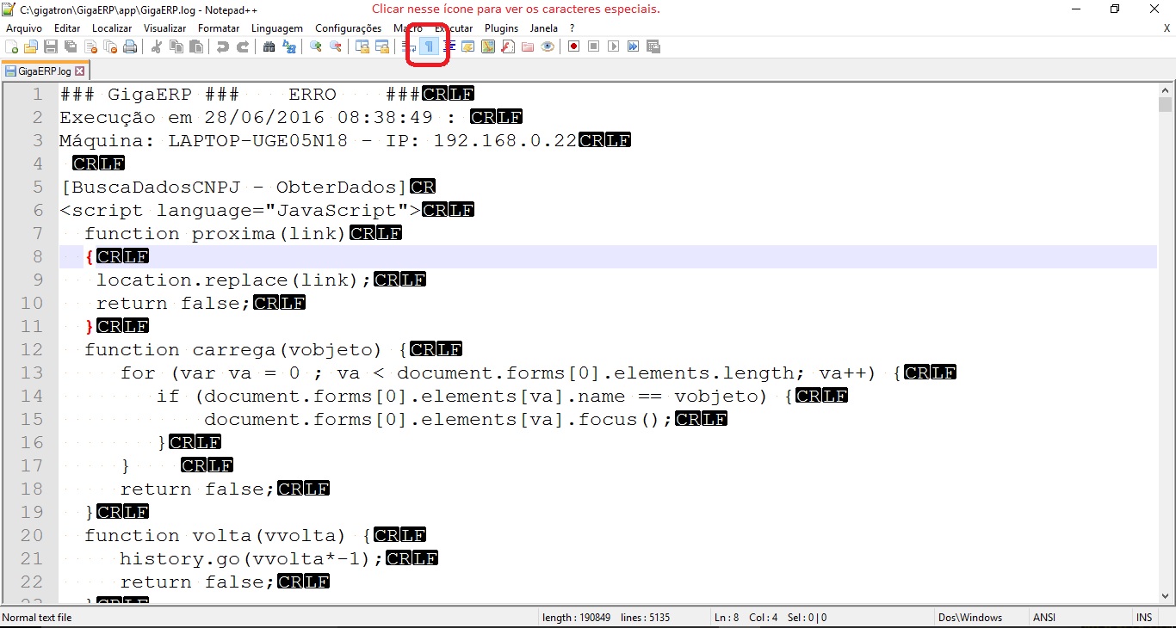Click the Undo arrow icon
Image resolution: width=1176 pixels, height=628 pixels.
pos(223,46)
